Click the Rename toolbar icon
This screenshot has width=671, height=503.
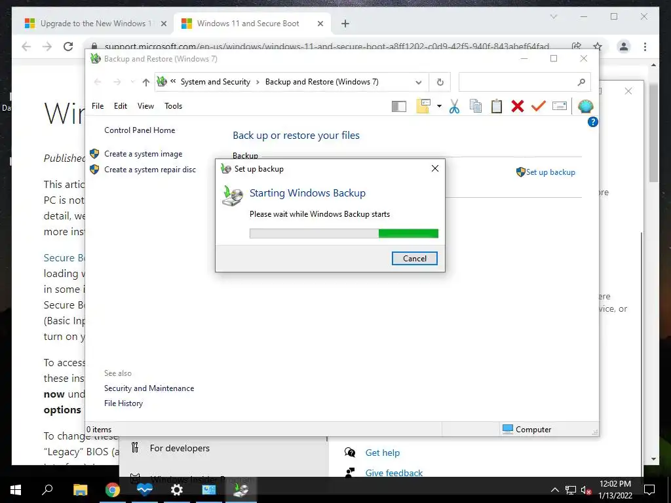coord(560,106)
